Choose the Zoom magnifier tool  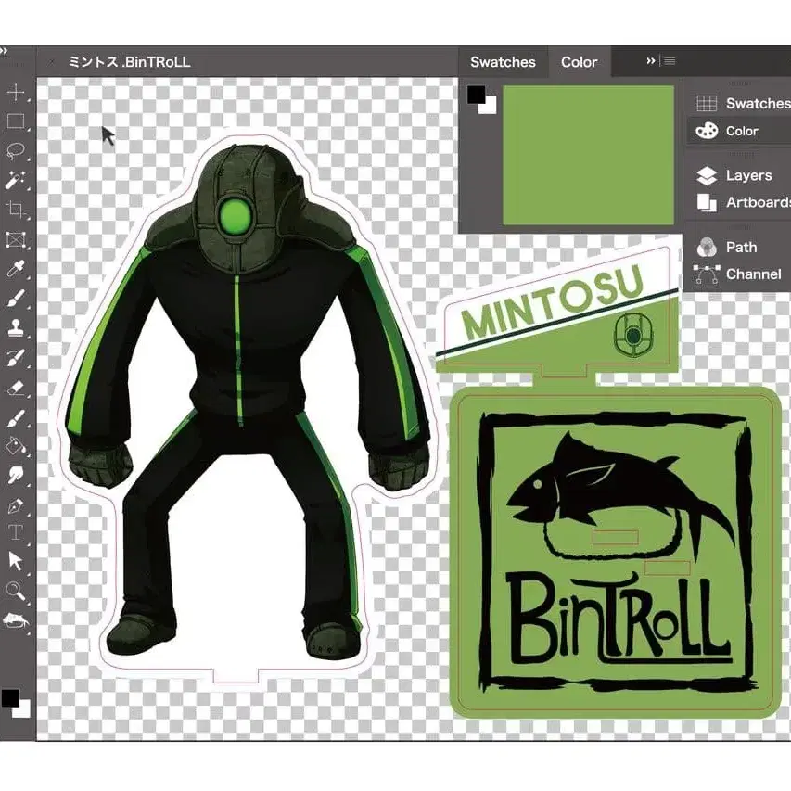tap(16, 591)
